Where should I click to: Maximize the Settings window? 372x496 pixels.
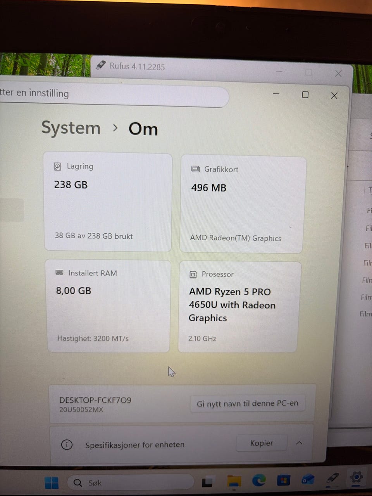[305, 95]
